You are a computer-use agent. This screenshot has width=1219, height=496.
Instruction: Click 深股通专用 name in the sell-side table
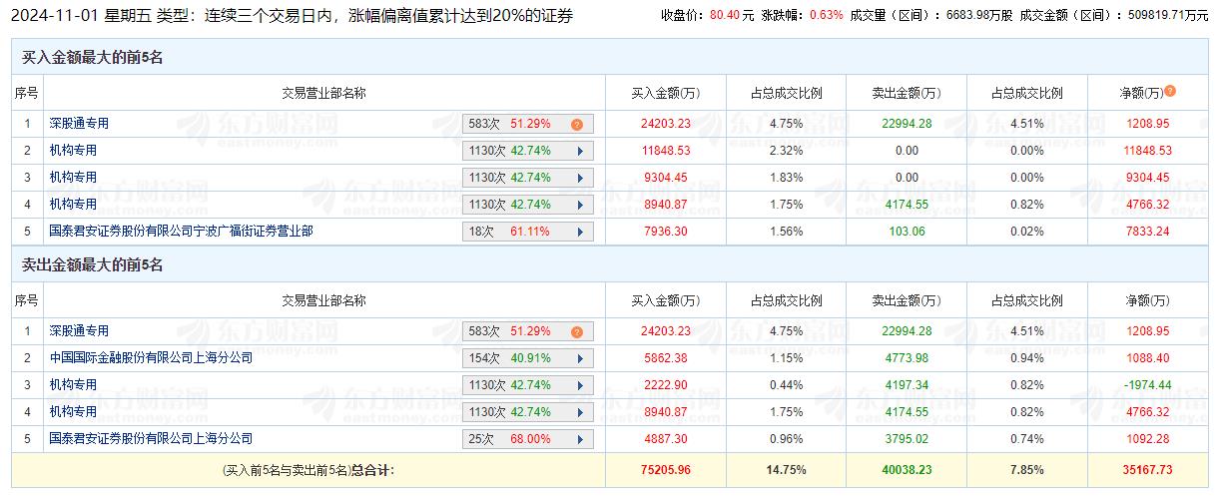point(79,331)
